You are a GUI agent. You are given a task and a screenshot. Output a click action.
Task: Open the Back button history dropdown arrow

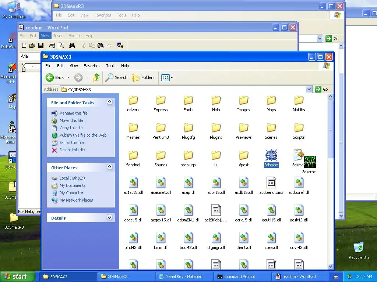click(x=68, y=77)
